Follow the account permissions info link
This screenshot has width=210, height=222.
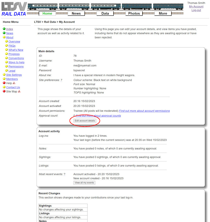(x=144, y=111)
